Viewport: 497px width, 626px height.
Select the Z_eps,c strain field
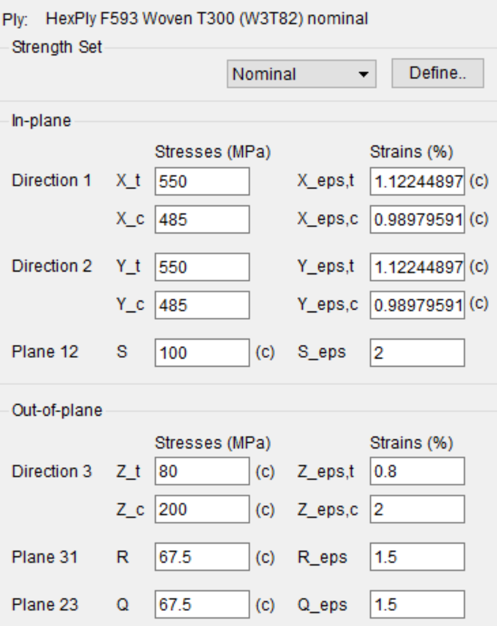point(417,509)
